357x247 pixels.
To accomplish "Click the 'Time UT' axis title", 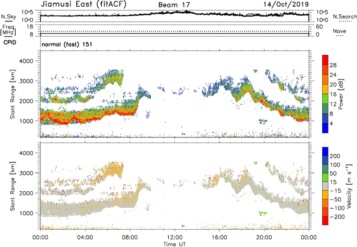I will [174, 244].
